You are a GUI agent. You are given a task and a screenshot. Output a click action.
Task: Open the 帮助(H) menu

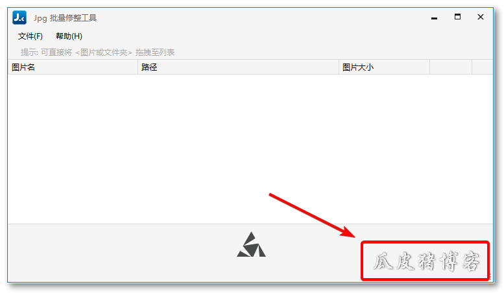click(x=69, y=36)
